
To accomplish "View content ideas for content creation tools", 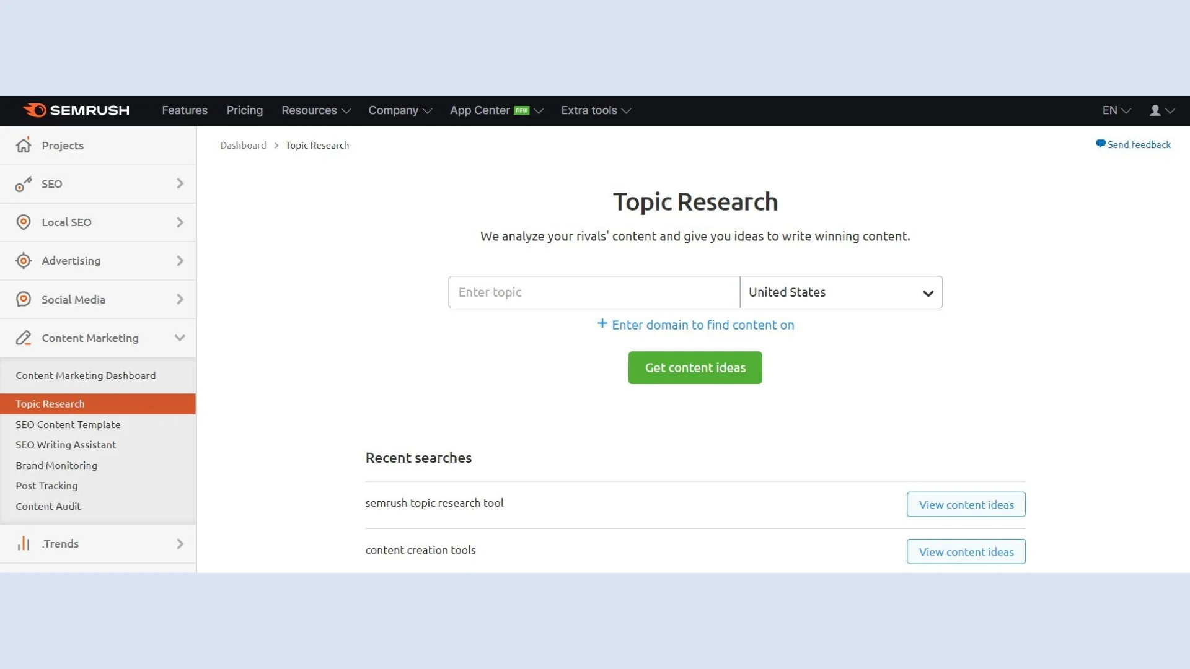I will pos(966,551).
